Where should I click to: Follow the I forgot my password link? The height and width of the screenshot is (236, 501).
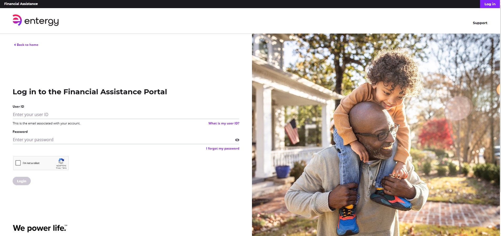[x=223, y=149]
